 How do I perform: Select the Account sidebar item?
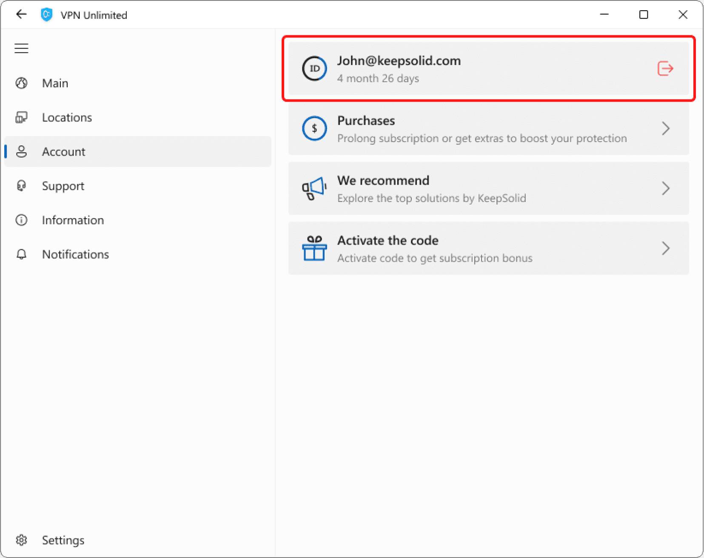63,152
